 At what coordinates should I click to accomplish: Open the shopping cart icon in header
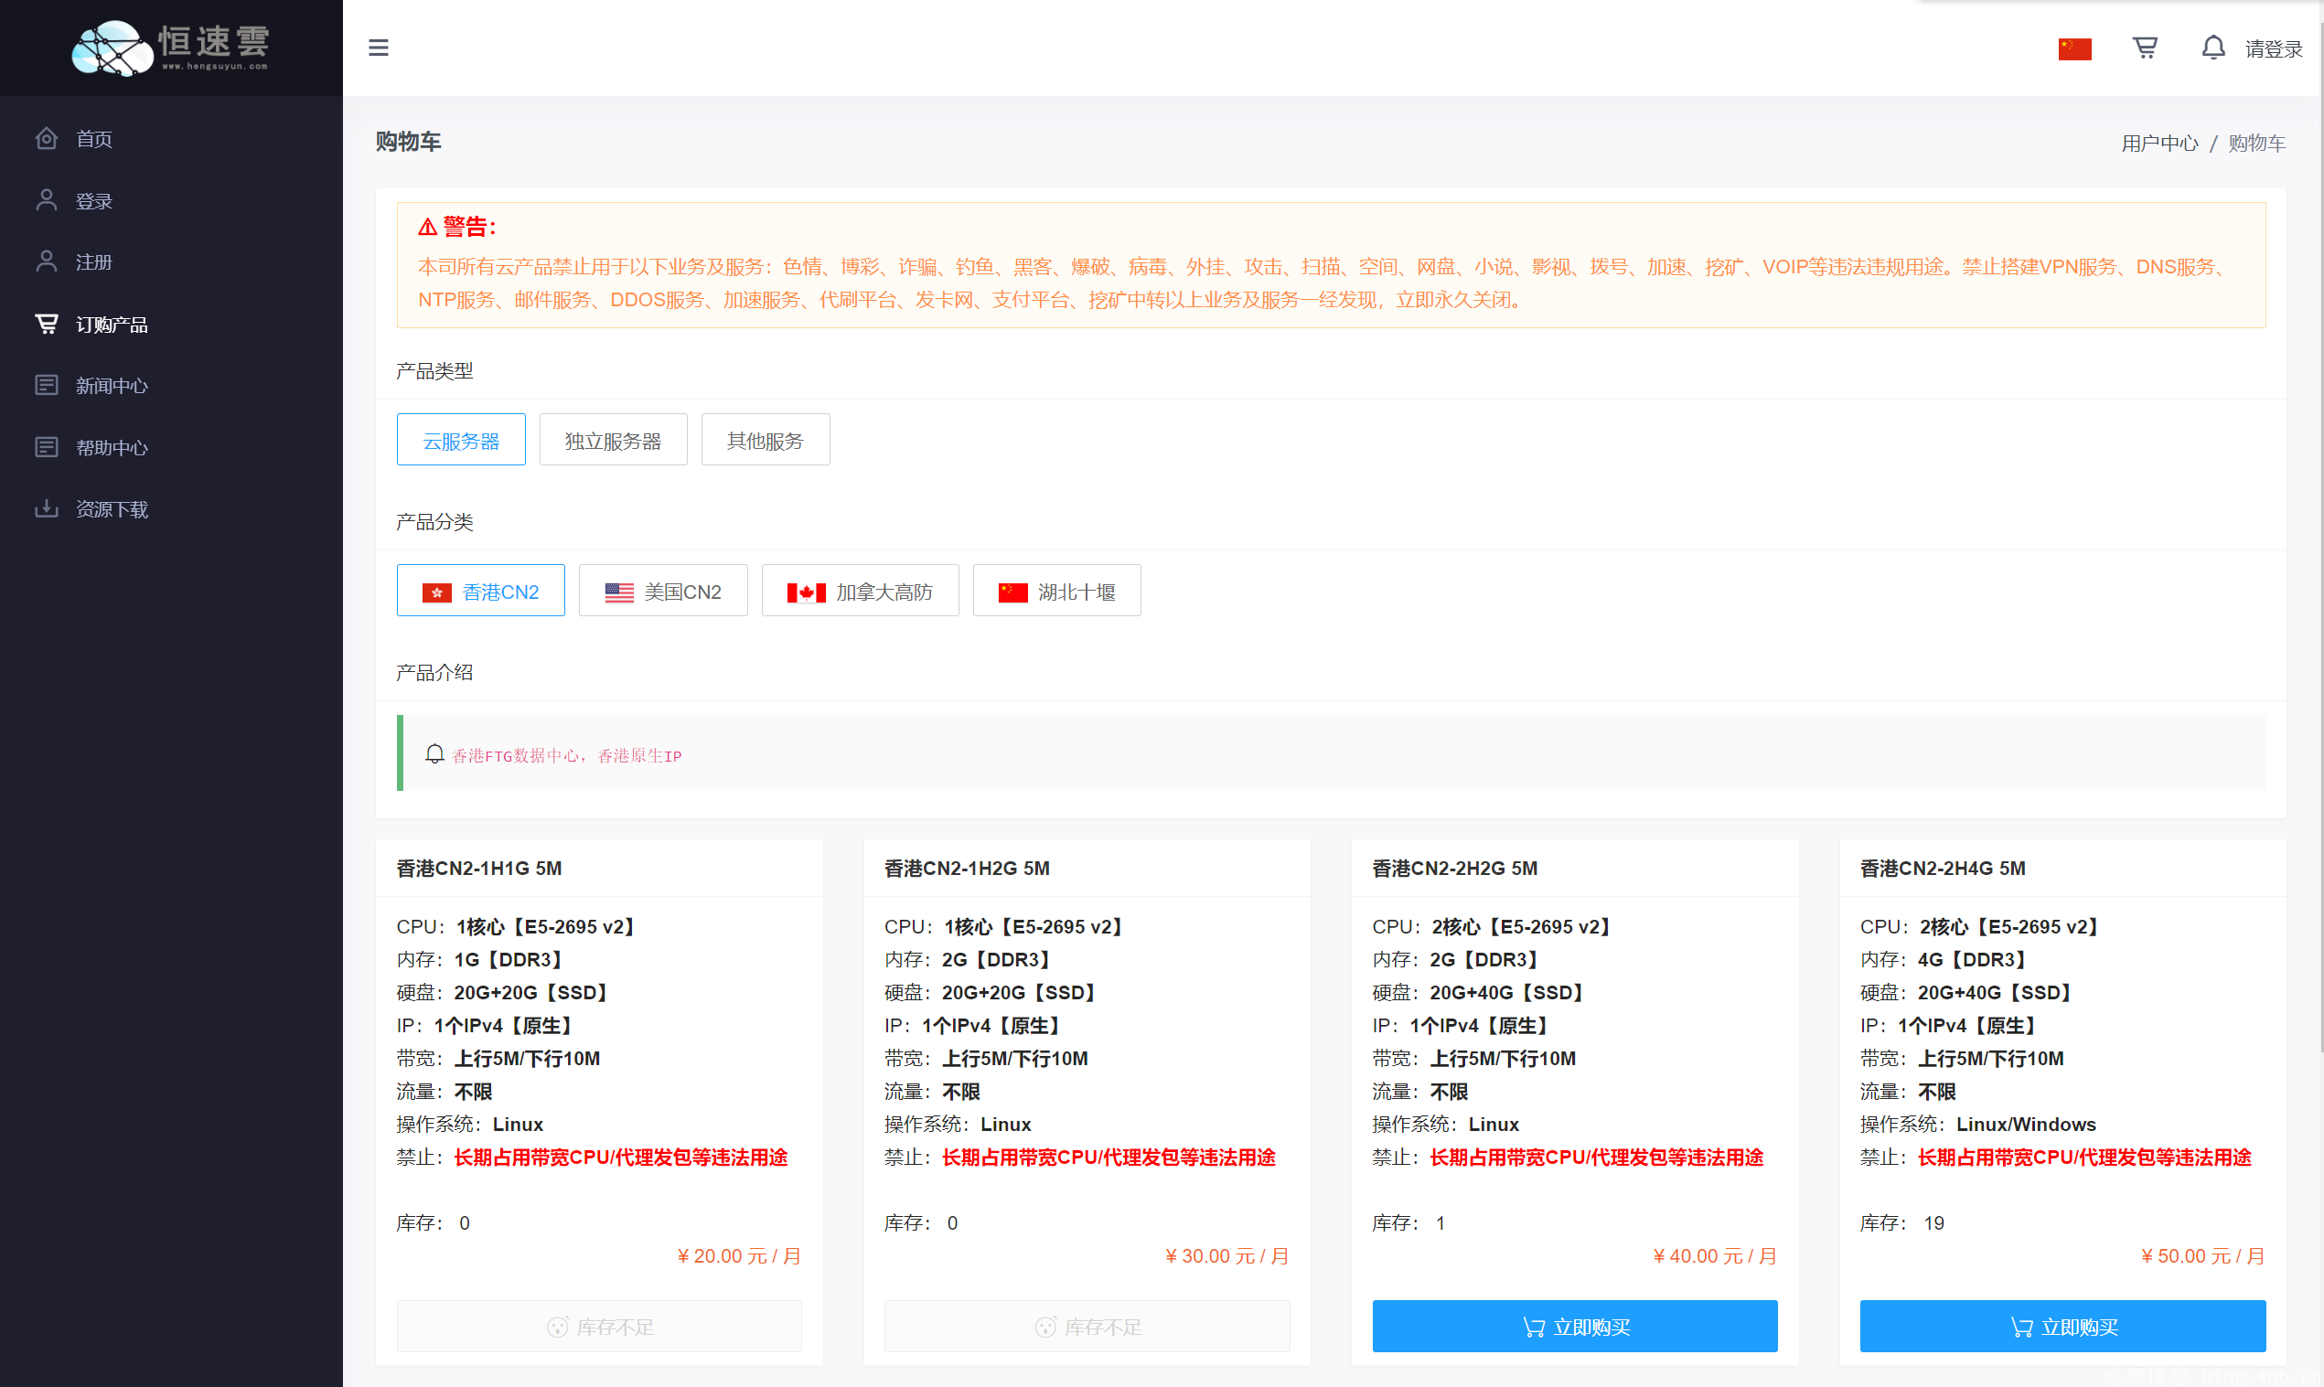pyautogui.click(x=2145, y=48)
